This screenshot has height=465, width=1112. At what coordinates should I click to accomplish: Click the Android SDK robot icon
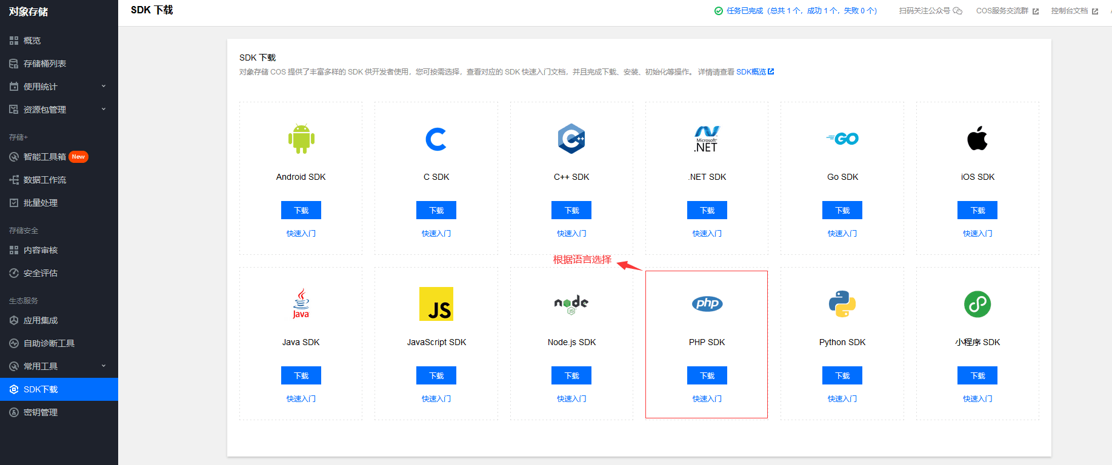pyautogui.click(x=301, y=139)
